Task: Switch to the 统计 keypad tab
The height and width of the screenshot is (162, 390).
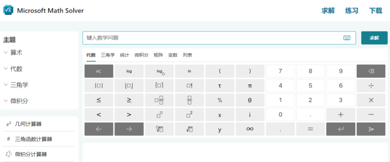Action: click(124, 55)
